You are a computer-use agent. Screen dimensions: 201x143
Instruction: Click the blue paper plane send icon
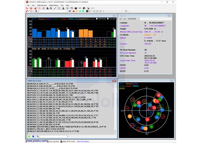pyautogui.click(x=69, y=11)
